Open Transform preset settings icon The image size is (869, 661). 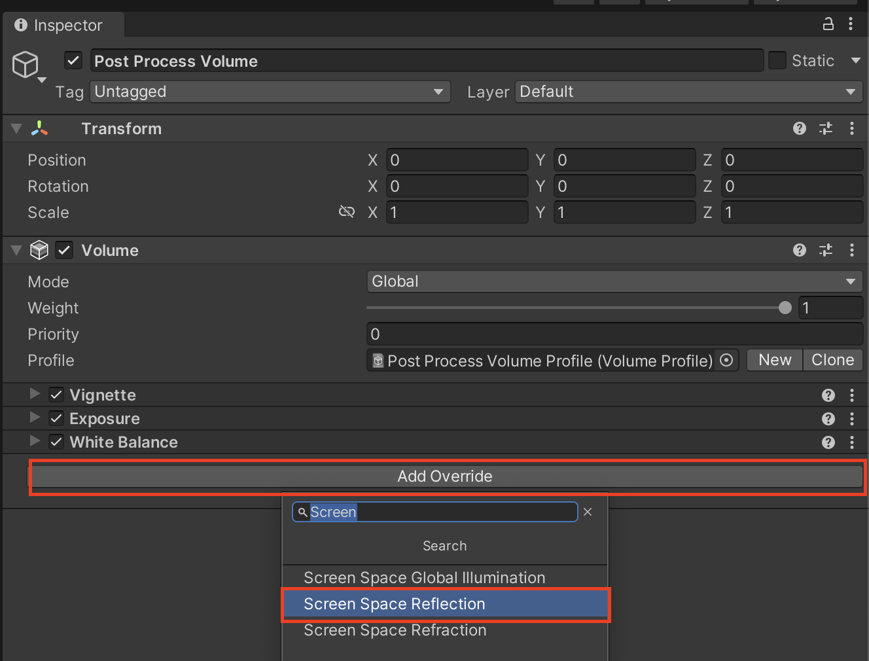(826, 128)
